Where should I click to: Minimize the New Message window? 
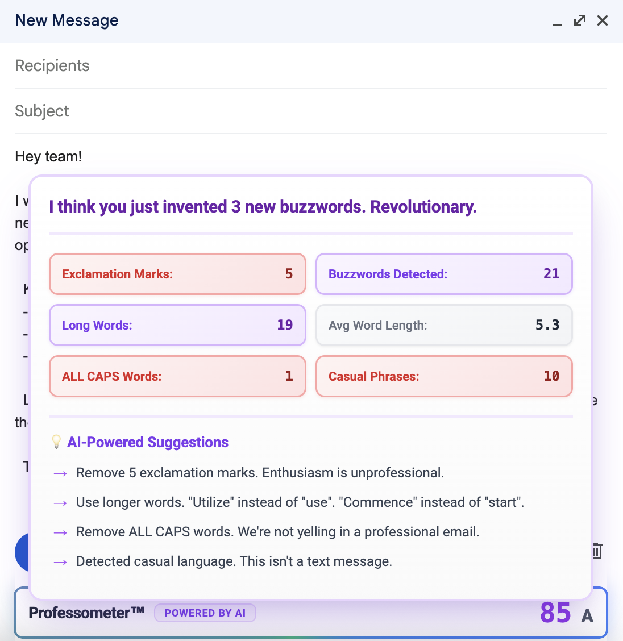tap(557, 22)
